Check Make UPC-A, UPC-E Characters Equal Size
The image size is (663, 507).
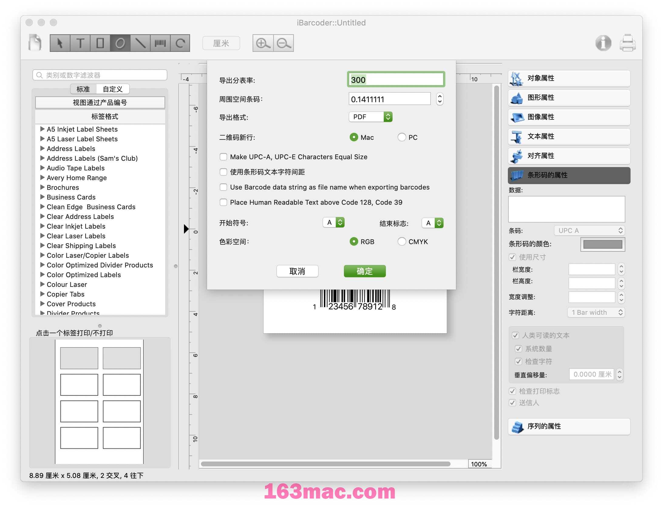point(223,157)
